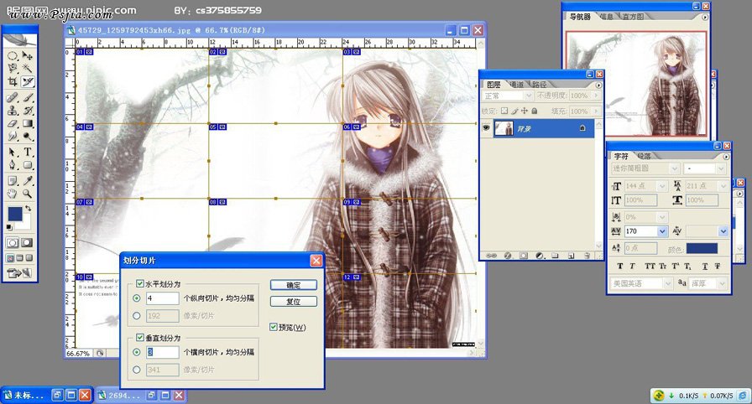Uncheck the 水平划分为 checkbox
This screenshot has height=404, width=752.
pos(140,284)
